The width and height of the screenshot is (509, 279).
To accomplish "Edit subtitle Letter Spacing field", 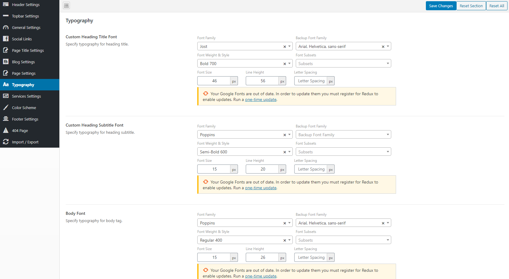I will point(311,169).
